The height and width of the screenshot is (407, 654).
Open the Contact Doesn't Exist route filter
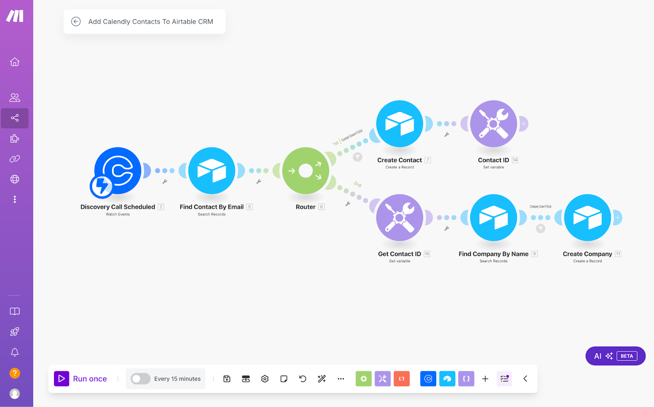358,157
